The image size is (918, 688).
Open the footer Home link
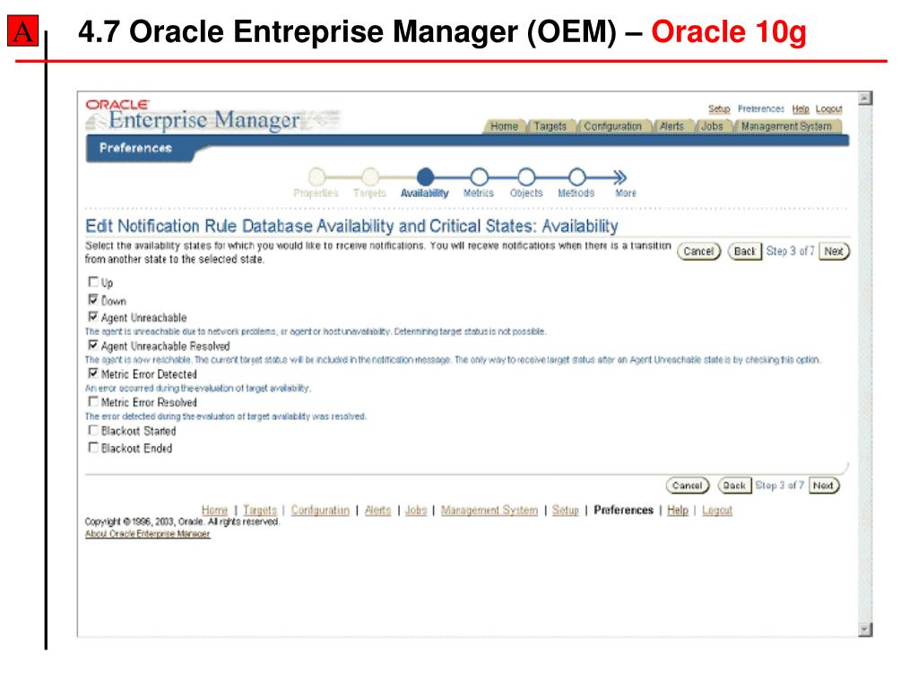214,510
